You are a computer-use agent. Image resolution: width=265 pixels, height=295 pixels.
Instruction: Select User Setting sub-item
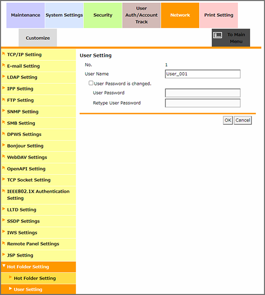coord(38,289)
